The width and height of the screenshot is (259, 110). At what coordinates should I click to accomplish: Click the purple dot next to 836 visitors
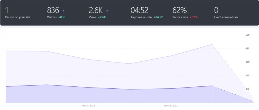[64, 11]
